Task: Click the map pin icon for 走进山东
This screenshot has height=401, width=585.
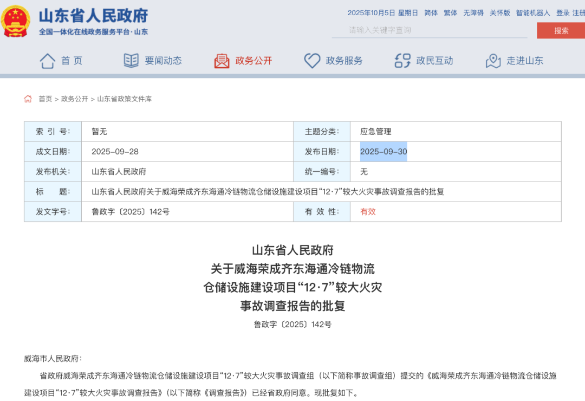Action: point(493,61)
